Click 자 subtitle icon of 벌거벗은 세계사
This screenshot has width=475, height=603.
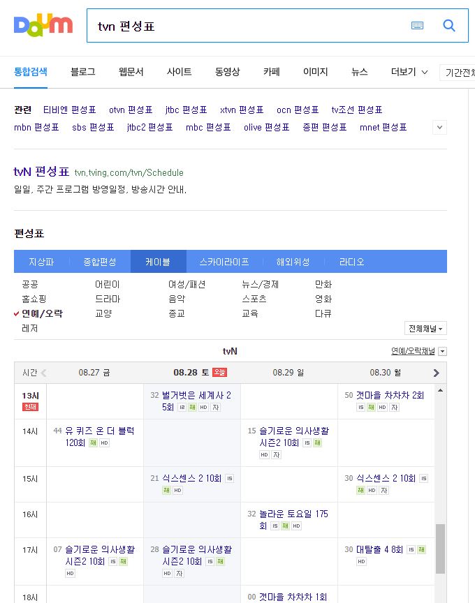[216, 408]
